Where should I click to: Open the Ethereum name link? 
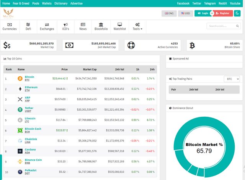click(31, 87)
